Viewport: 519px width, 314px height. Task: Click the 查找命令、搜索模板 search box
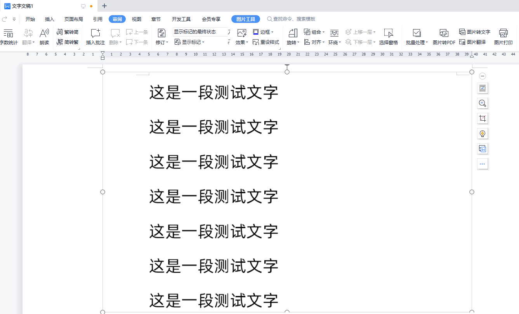tap(291, 19)
